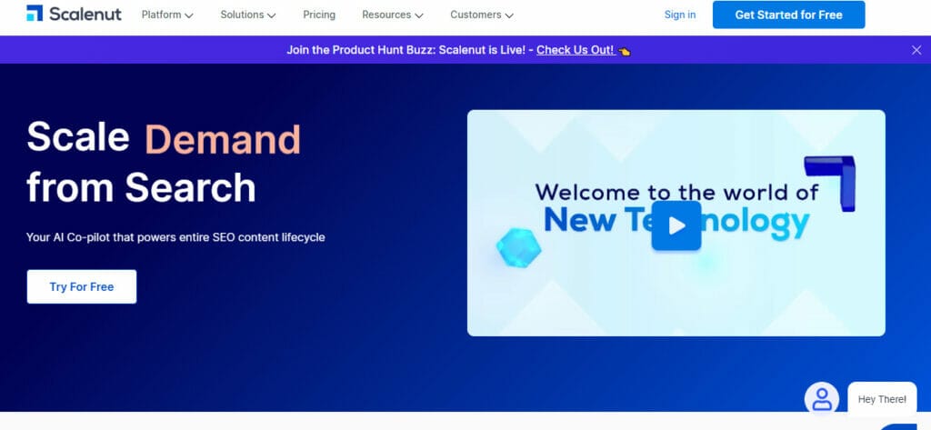Viewport: 931px width, 430px height.
Task: Expand the Solutions dropdown menu
Action: click(x=247, y=15)
